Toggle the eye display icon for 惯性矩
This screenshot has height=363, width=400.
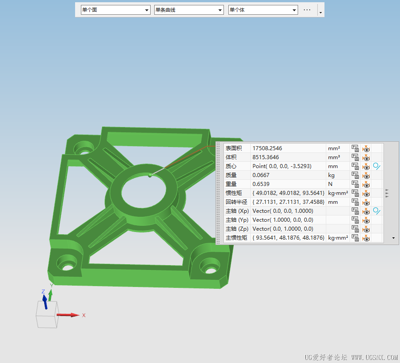click(x=366, y=193)
